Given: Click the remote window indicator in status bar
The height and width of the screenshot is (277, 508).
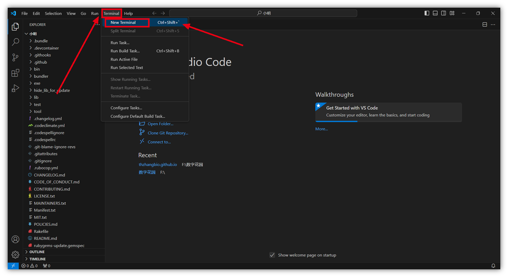Looking at the screenshot, I should (13, 266).
